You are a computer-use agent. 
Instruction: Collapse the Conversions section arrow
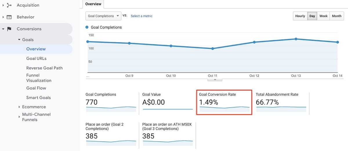pos(3,29)
